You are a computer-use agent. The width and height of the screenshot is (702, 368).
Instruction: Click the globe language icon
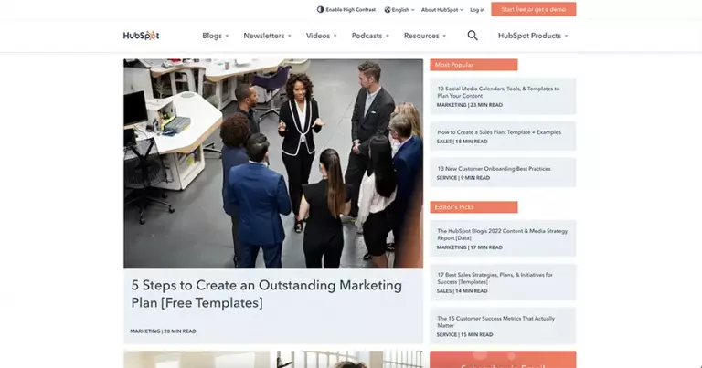[388, 9]
